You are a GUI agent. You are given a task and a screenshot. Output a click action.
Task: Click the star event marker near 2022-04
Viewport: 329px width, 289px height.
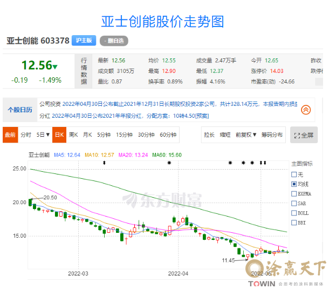click(169, 163)
